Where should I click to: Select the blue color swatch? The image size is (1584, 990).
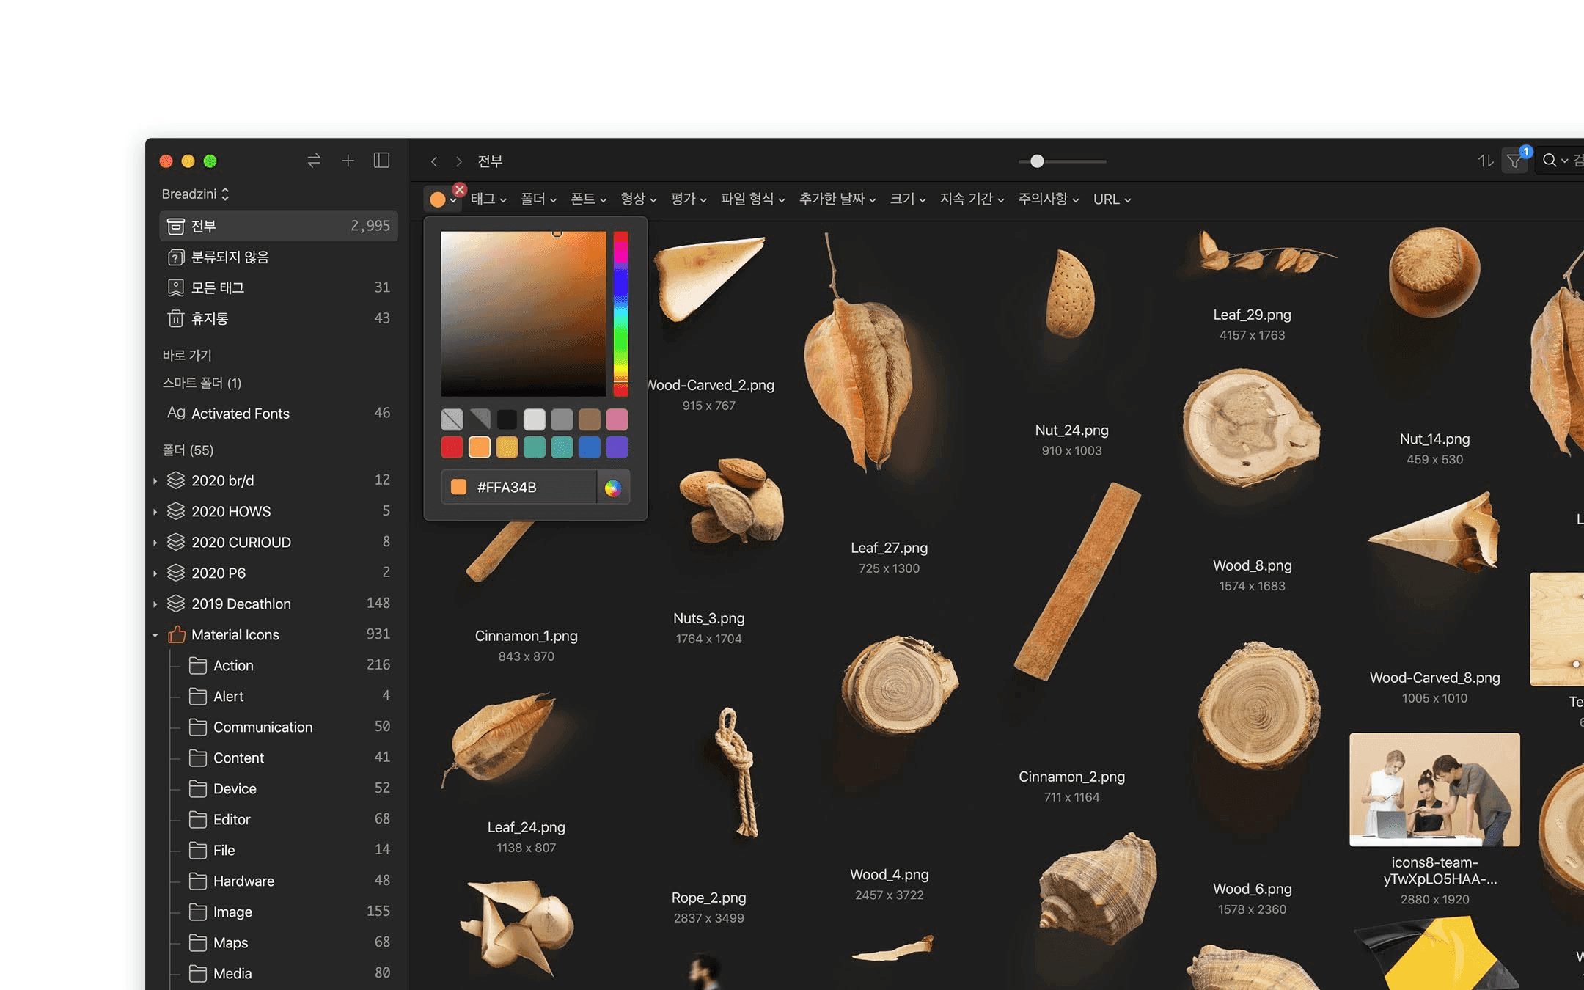(590, 447)
